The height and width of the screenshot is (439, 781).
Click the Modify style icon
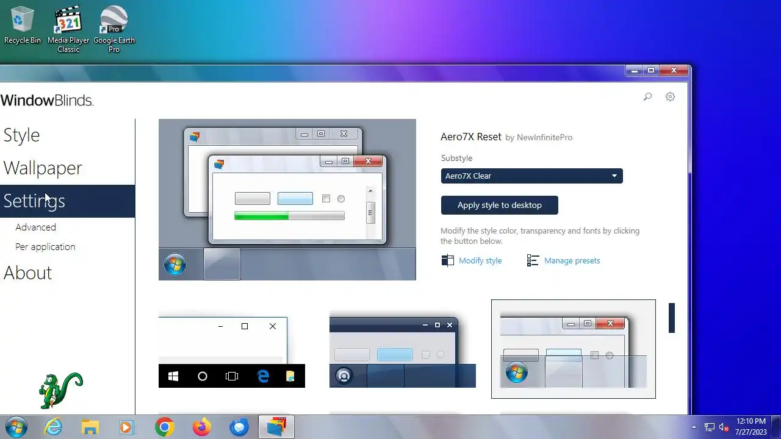tap(447, 260)
